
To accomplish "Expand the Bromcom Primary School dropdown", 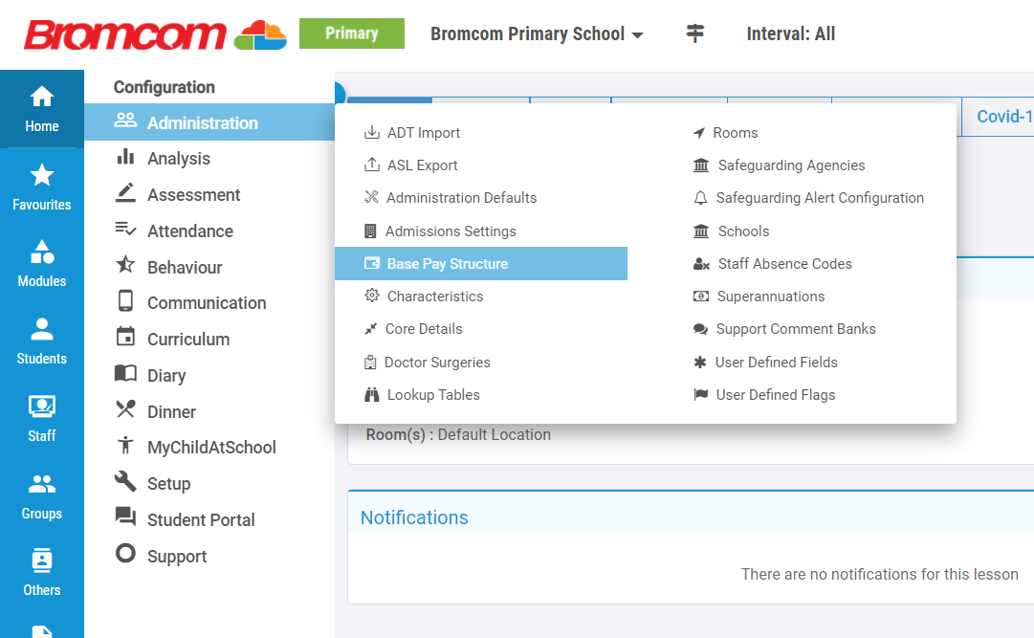I will [x=537, y=33].
